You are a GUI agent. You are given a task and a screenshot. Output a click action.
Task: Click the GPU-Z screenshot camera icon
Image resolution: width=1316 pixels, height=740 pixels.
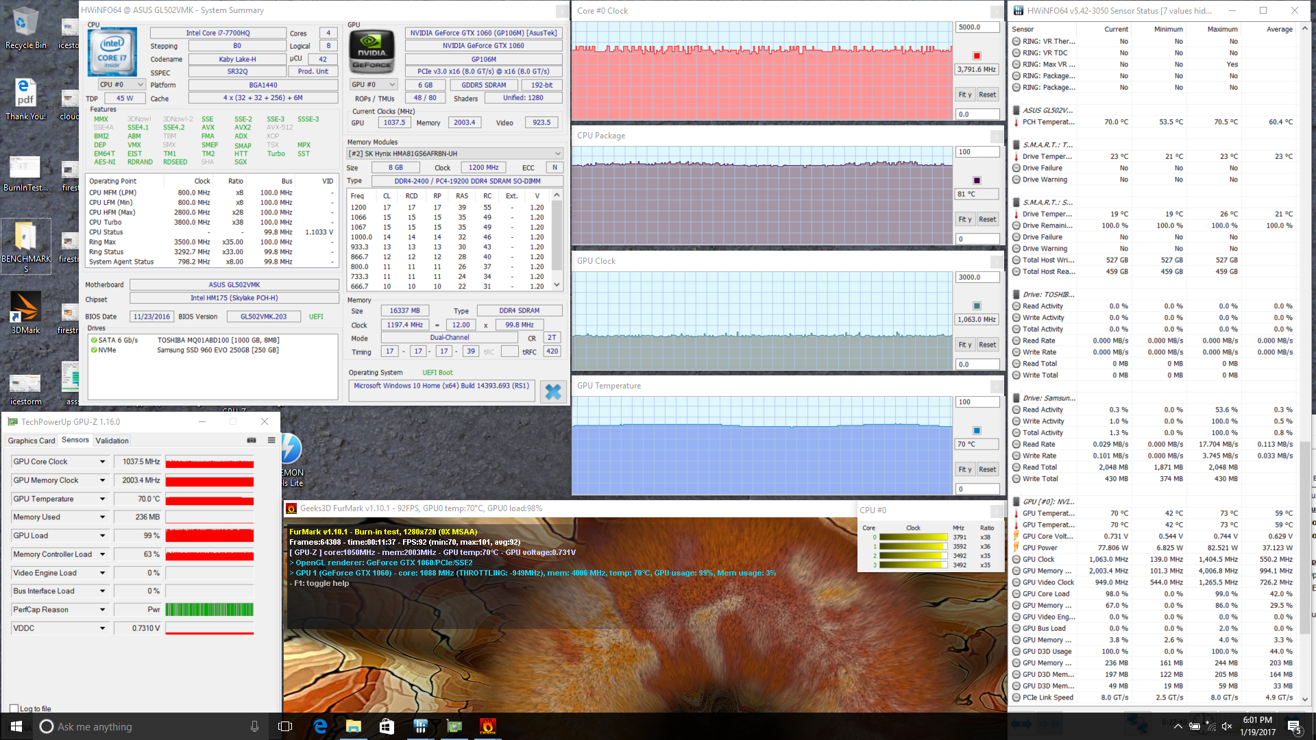tap(252, 440)
